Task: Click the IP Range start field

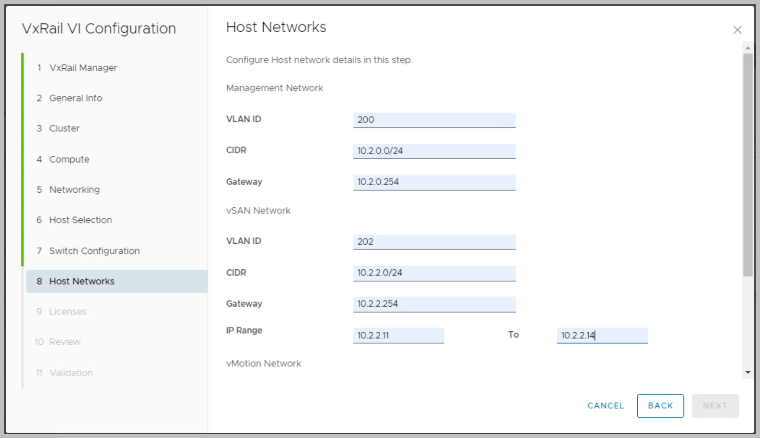Action: [398, 335]
